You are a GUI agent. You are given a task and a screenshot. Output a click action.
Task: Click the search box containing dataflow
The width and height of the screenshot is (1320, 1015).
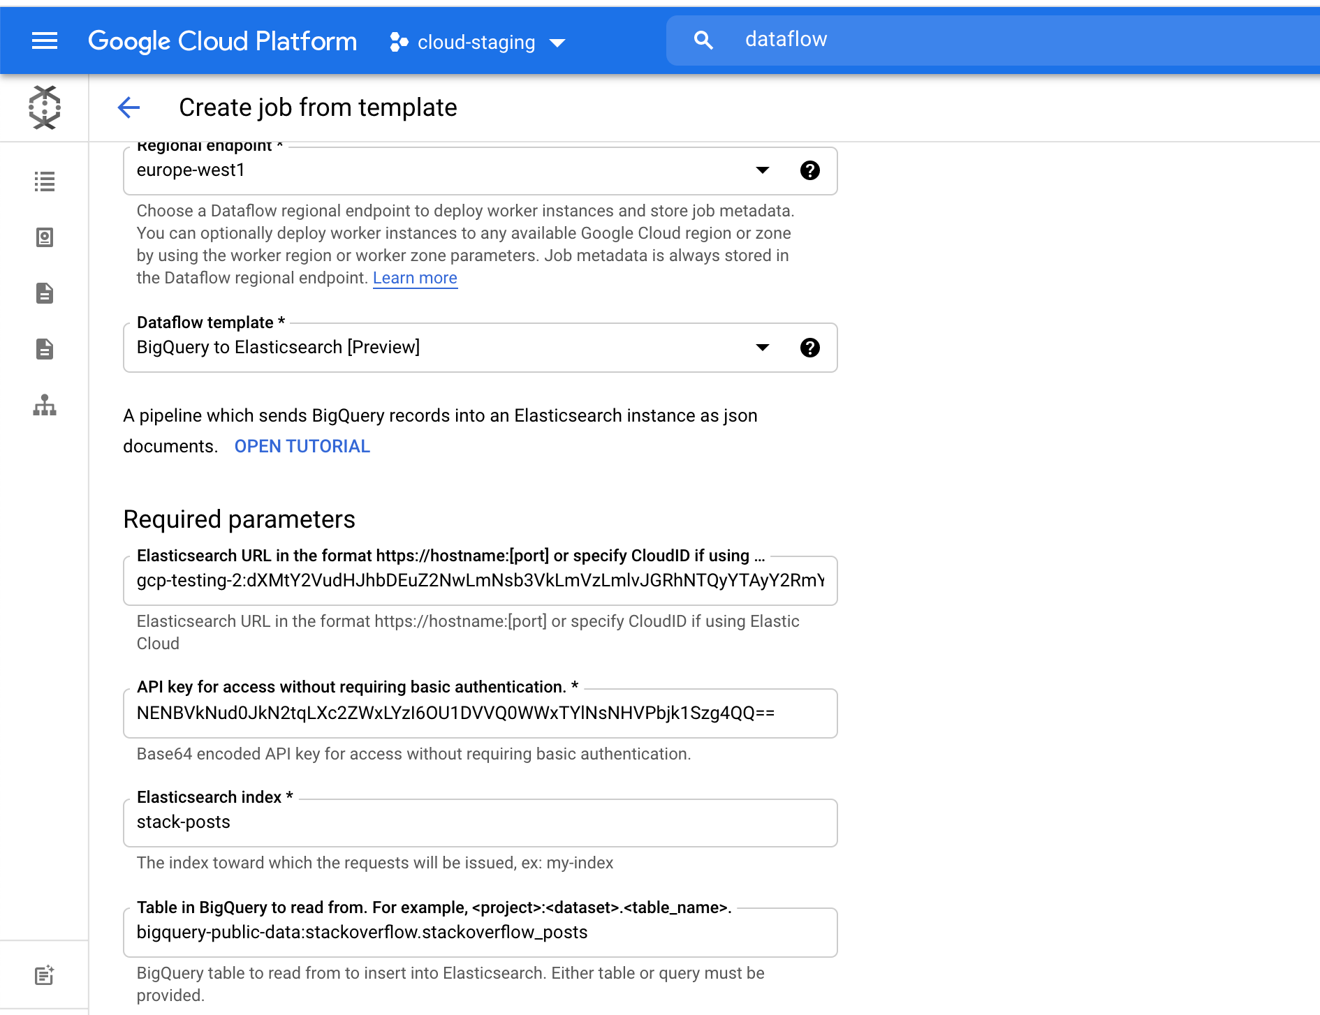[x=992, y=40]
